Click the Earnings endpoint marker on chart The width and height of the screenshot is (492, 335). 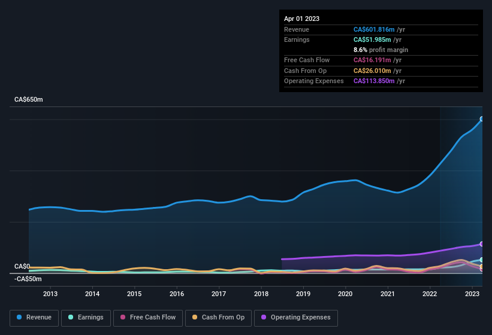(x=482, y=260)
